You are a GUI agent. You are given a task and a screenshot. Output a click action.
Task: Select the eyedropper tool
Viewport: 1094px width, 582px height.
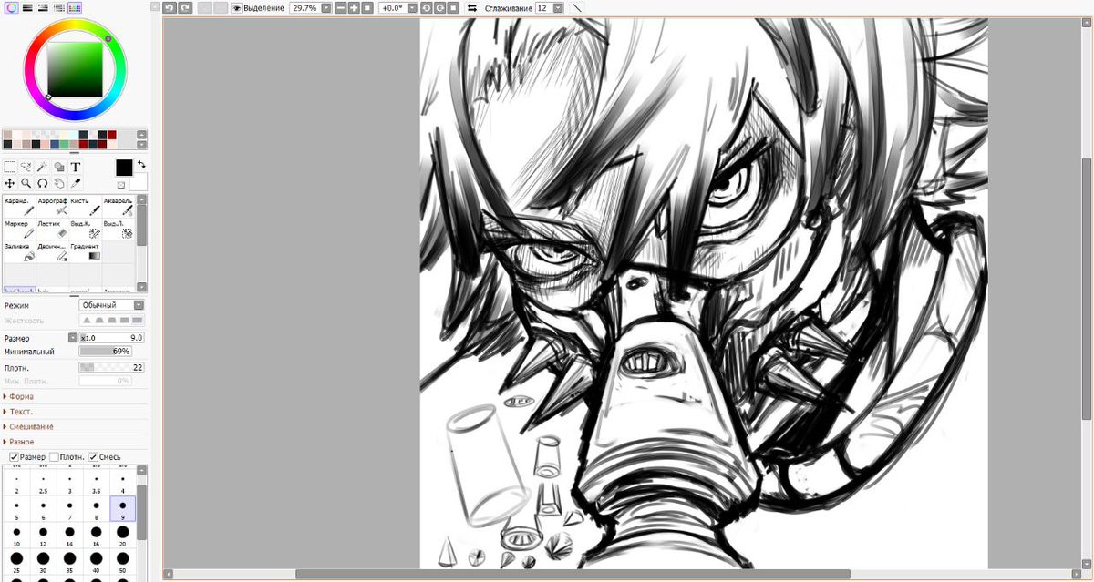tap(76, 183)
